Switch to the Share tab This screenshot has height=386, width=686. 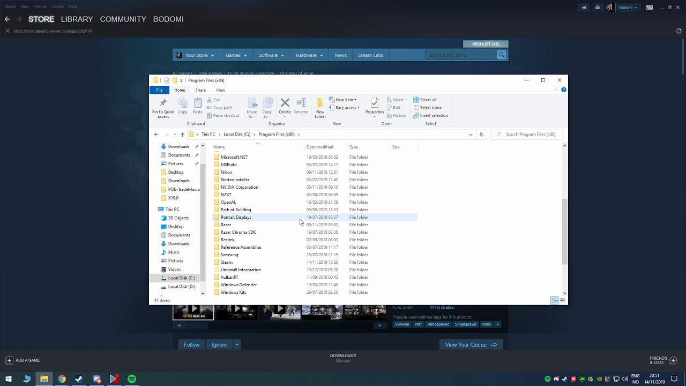pyautogui.click(x=200, y=90)
